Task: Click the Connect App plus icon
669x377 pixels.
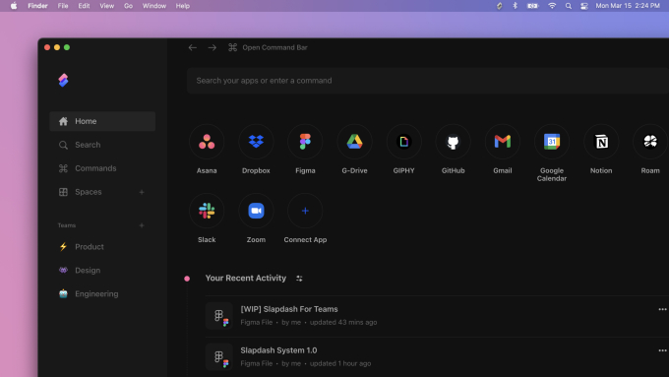Action: pyautogui.click(x=305, y=211)
